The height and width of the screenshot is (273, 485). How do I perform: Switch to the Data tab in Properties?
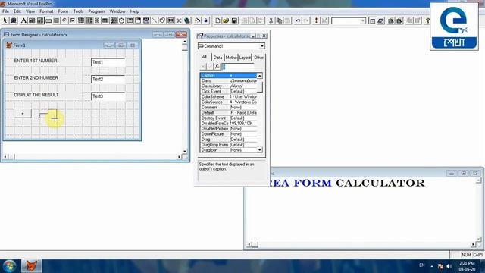(217, 58)
